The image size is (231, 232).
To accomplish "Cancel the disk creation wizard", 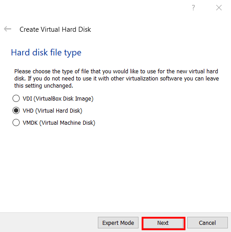I will tap(207, 223).
